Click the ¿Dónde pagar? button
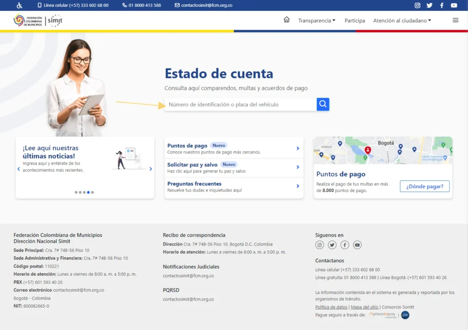468x330 pixels. pos(425,186)
